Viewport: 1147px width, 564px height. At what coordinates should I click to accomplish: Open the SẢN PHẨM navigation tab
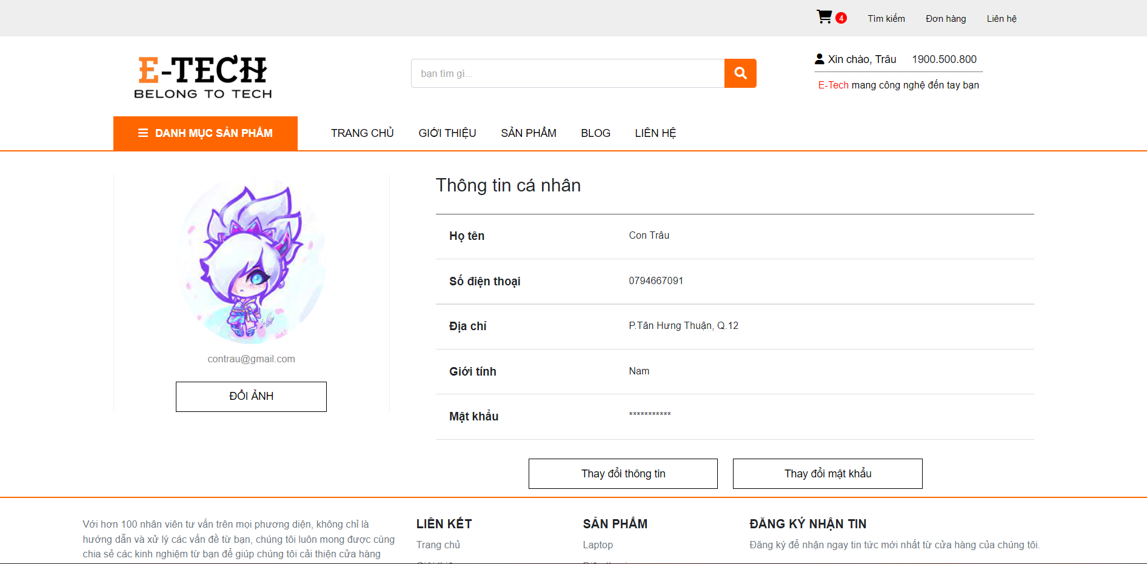[528, 133]
